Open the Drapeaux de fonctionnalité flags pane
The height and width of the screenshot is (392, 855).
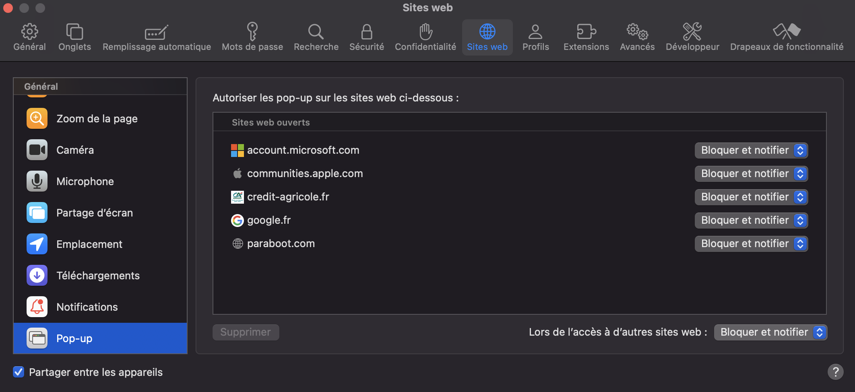pyautogui.click(x=787, y=32)
